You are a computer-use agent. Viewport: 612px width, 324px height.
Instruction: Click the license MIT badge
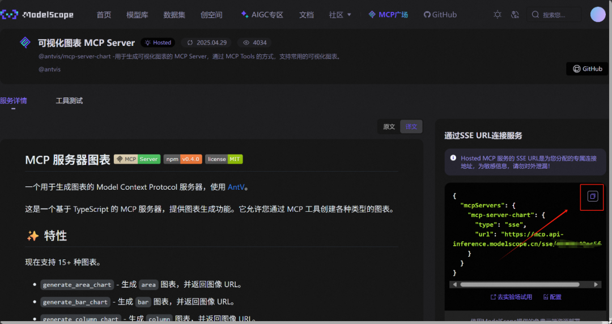(x=224, y=159)
